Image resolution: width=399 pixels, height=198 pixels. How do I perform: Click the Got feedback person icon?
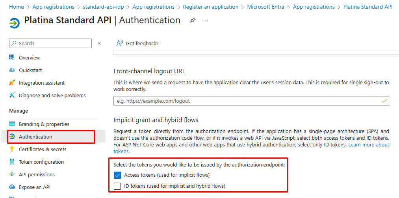coord(120,43)
